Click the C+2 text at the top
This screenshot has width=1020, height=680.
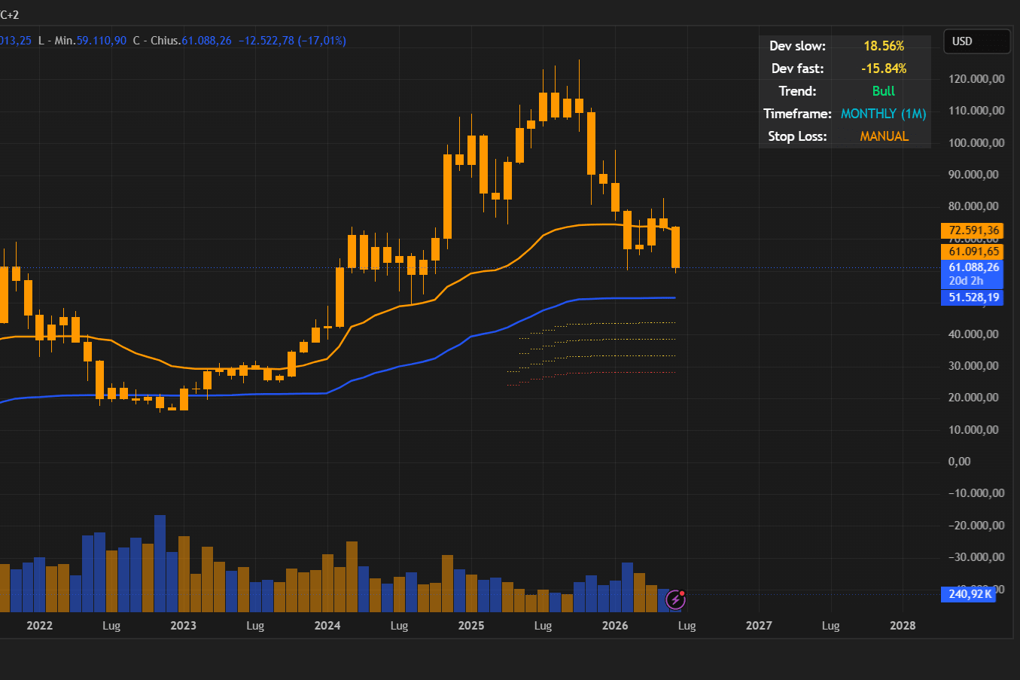tap(10, 14)
